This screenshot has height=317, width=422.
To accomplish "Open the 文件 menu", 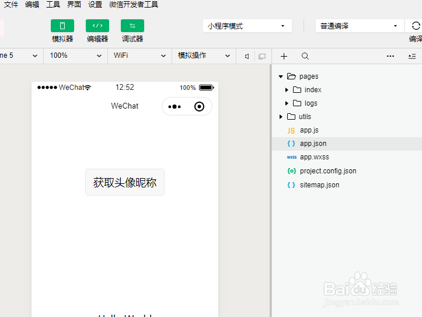I will pos(11,4).
